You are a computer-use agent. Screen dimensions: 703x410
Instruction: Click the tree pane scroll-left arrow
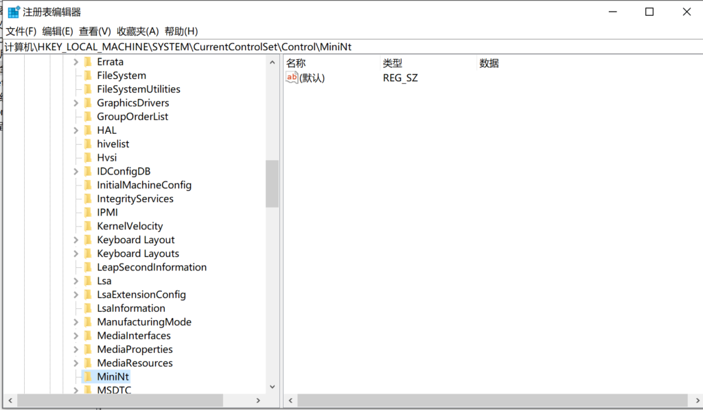click(10, 400)
